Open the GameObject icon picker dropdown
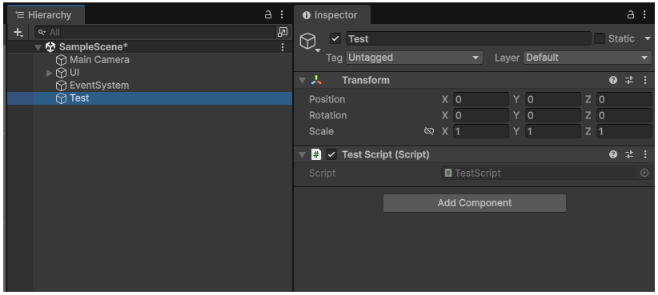 coord(310,42)
